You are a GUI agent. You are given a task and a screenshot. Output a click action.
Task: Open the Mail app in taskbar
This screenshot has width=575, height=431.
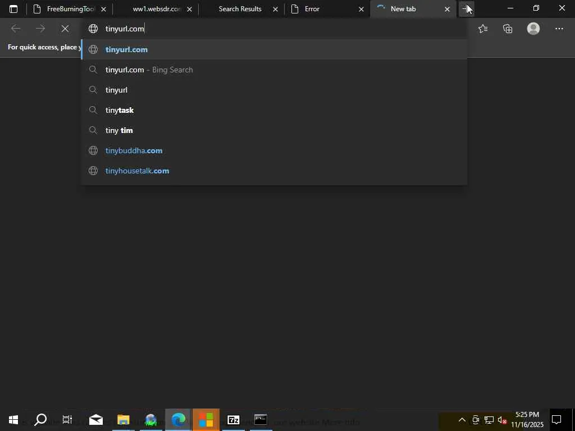pyautogui.click(x=96, y=420)
